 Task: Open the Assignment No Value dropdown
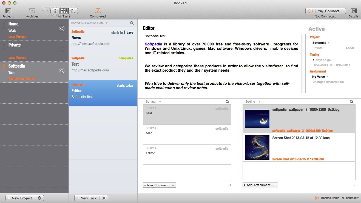pos(320,77)
